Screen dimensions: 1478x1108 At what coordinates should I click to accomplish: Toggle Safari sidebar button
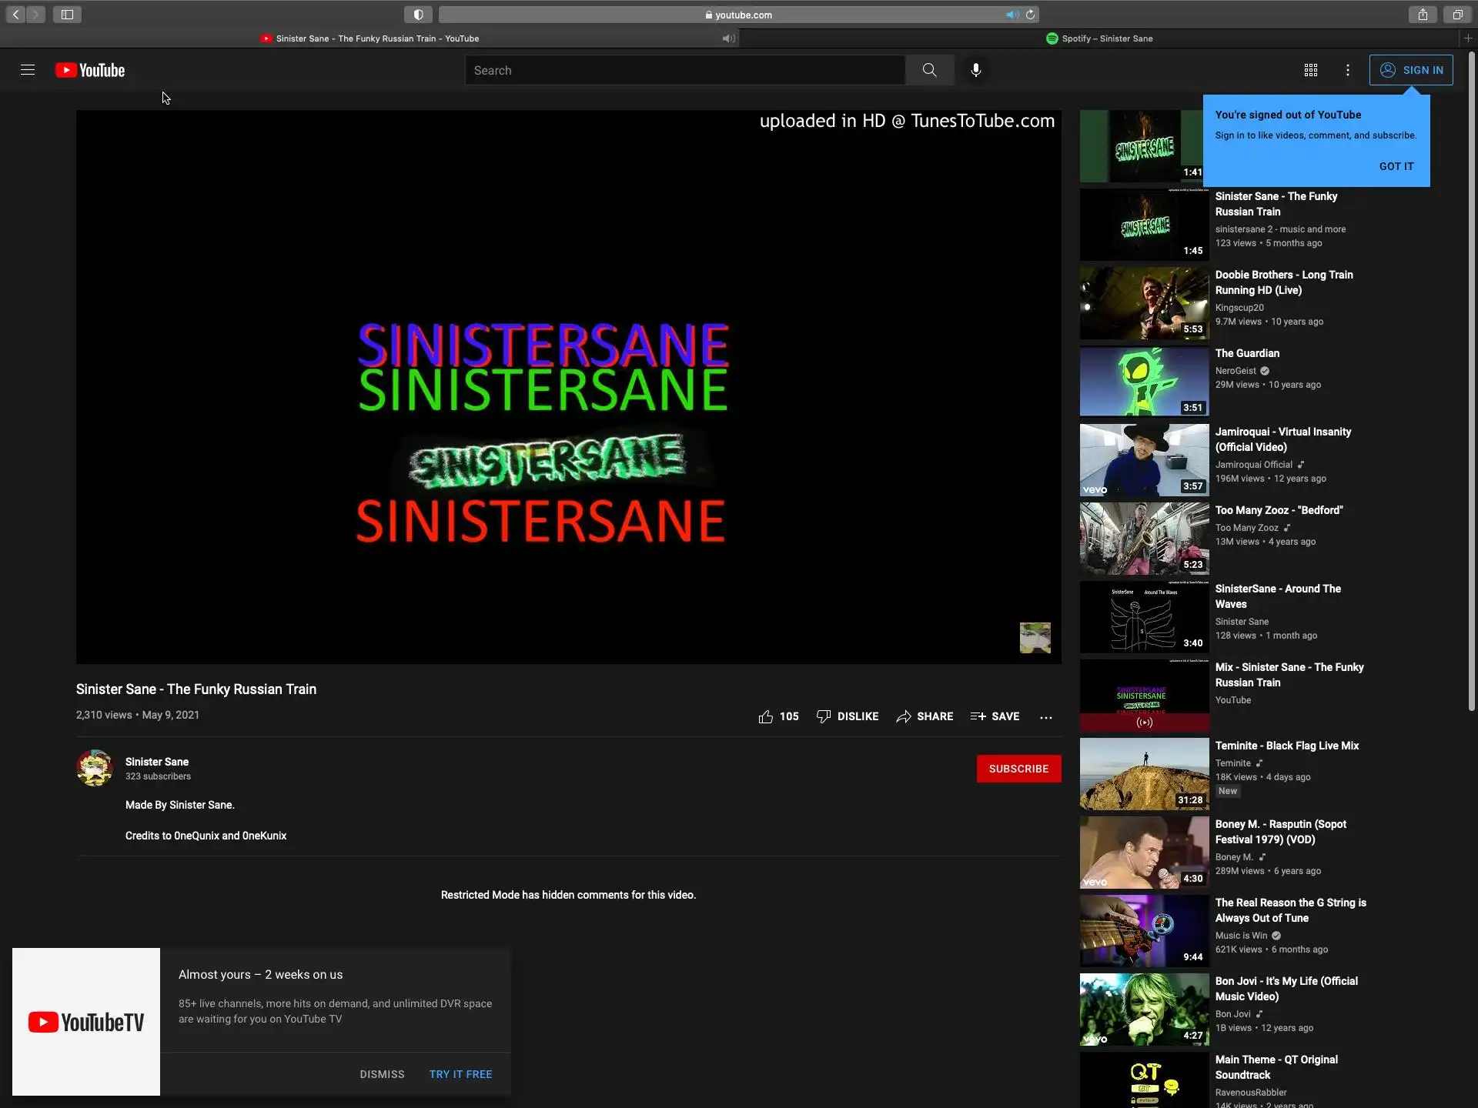(x=67, y=15)
